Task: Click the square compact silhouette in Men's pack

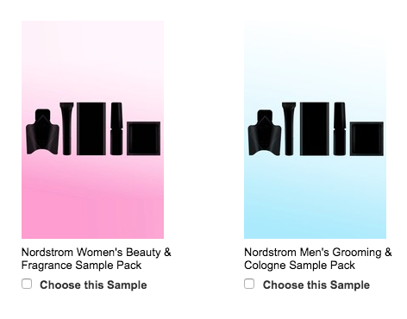Action: (366, 139)
